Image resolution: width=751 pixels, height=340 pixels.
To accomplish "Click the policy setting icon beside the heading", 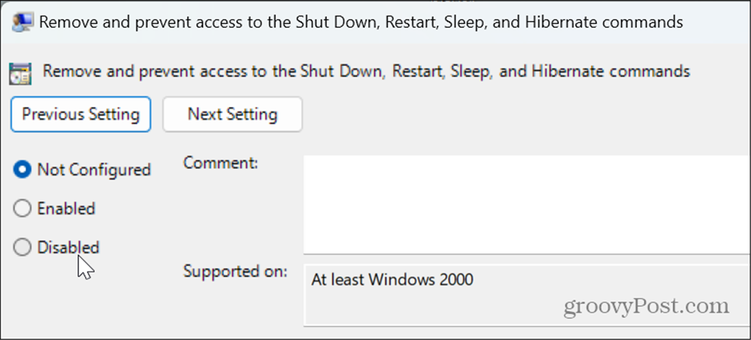I will 20,72.
